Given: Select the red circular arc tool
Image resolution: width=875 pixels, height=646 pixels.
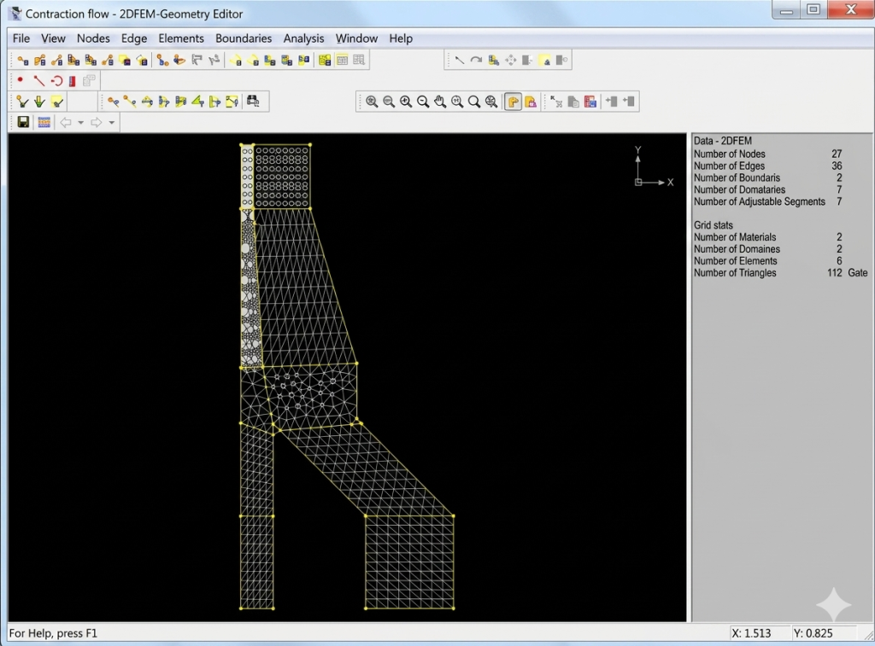Looking at the screenshot, I should (x=56, y=81).
